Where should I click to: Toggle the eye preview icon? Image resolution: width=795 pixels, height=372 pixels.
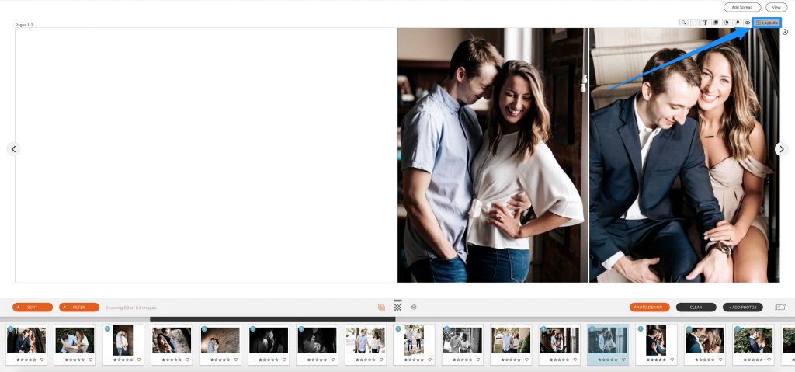point(748,23)
